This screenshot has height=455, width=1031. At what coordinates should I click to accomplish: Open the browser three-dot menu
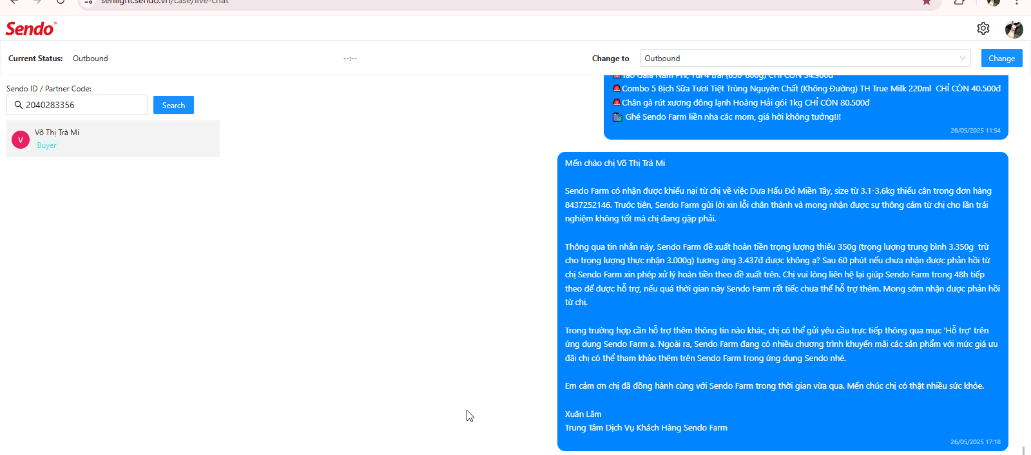click(x=1016, y=3)
